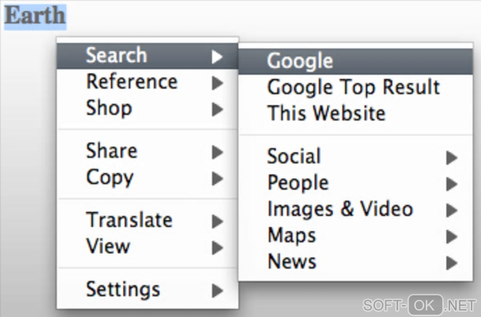The width and height of the screenshot is (481, 317).
Task: Open the Settings menu item
Action: pos(123,289)
